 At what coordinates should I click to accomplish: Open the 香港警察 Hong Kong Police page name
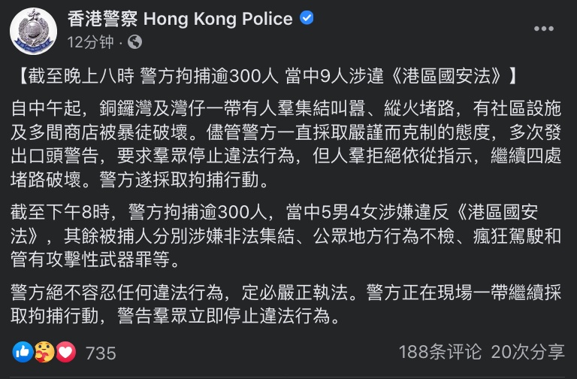tap(180, 19)
